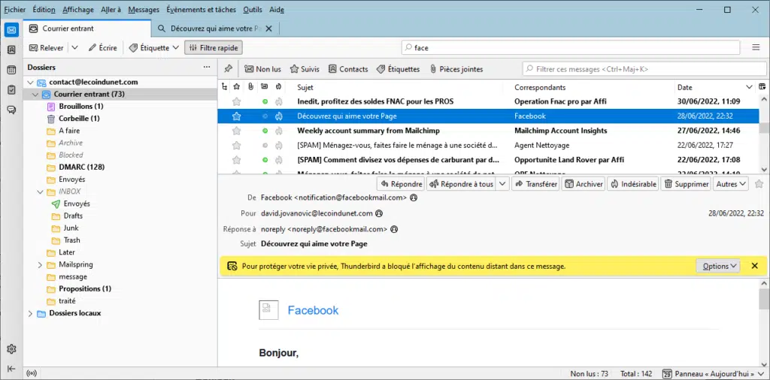
Task: Click the online status icon in status bar
Action: coord(32,374)
